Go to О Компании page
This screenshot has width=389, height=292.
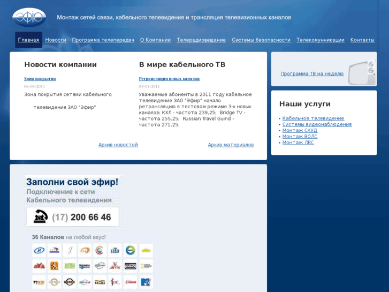coord(155,40)
